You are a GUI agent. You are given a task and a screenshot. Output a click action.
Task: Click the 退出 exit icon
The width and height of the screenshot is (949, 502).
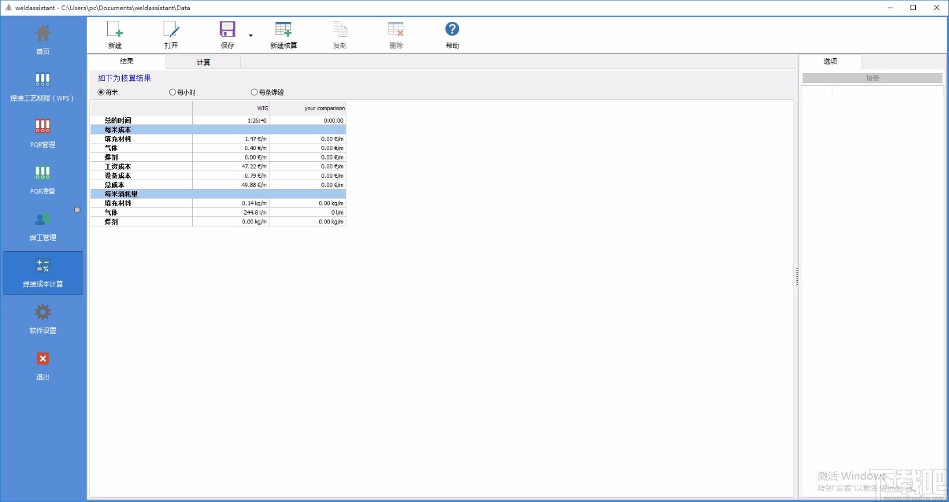click(x=43, y=359)
